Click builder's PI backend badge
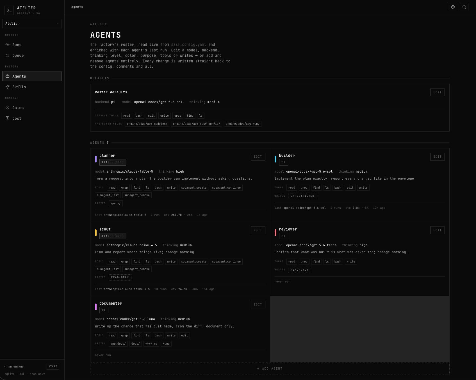The width and height of the screenshot is (476, 380). click(x=283, y=162)
